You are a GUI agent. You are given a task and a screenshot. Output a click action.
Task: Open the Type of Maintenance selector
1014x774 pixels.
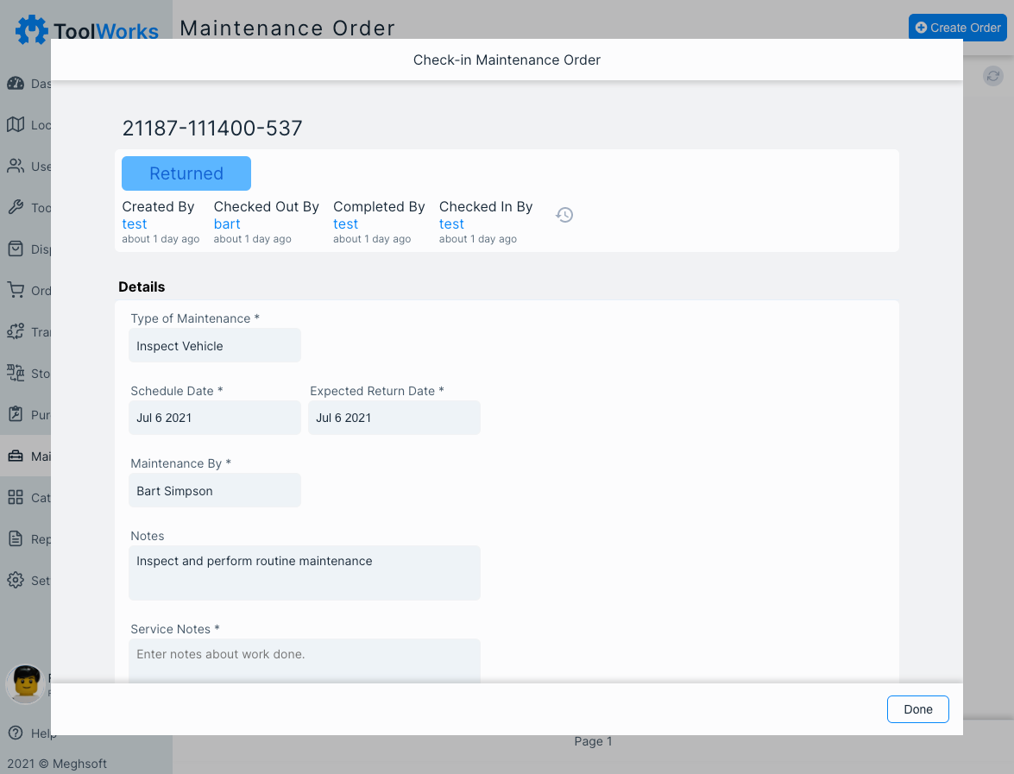click(214, 345)
